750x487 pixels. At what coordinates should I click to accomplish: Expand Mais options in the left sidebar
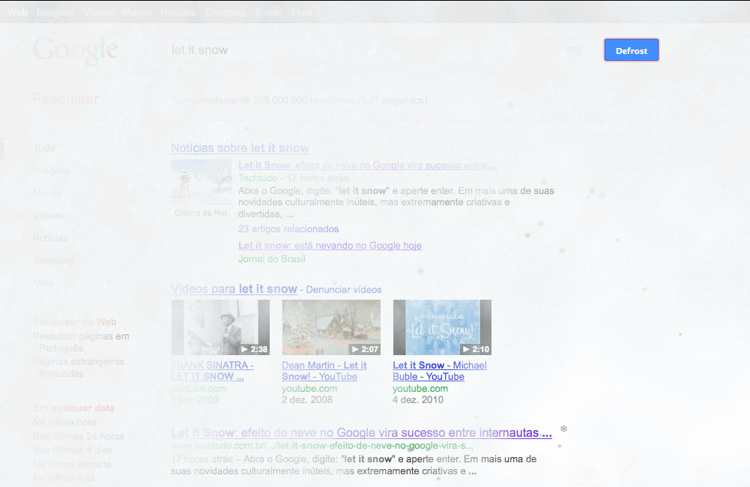[x=43, y=283]
